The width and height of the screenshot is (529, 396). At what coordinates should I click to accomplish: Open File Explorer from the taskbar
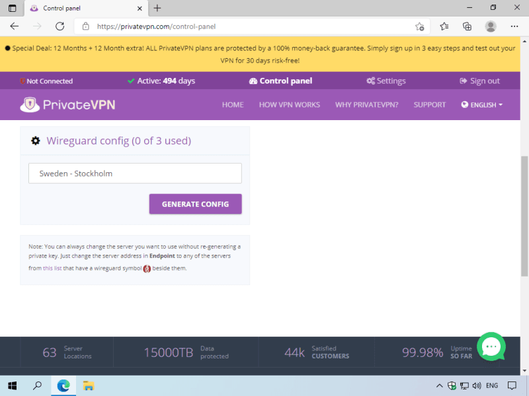(x=89, y=385)
